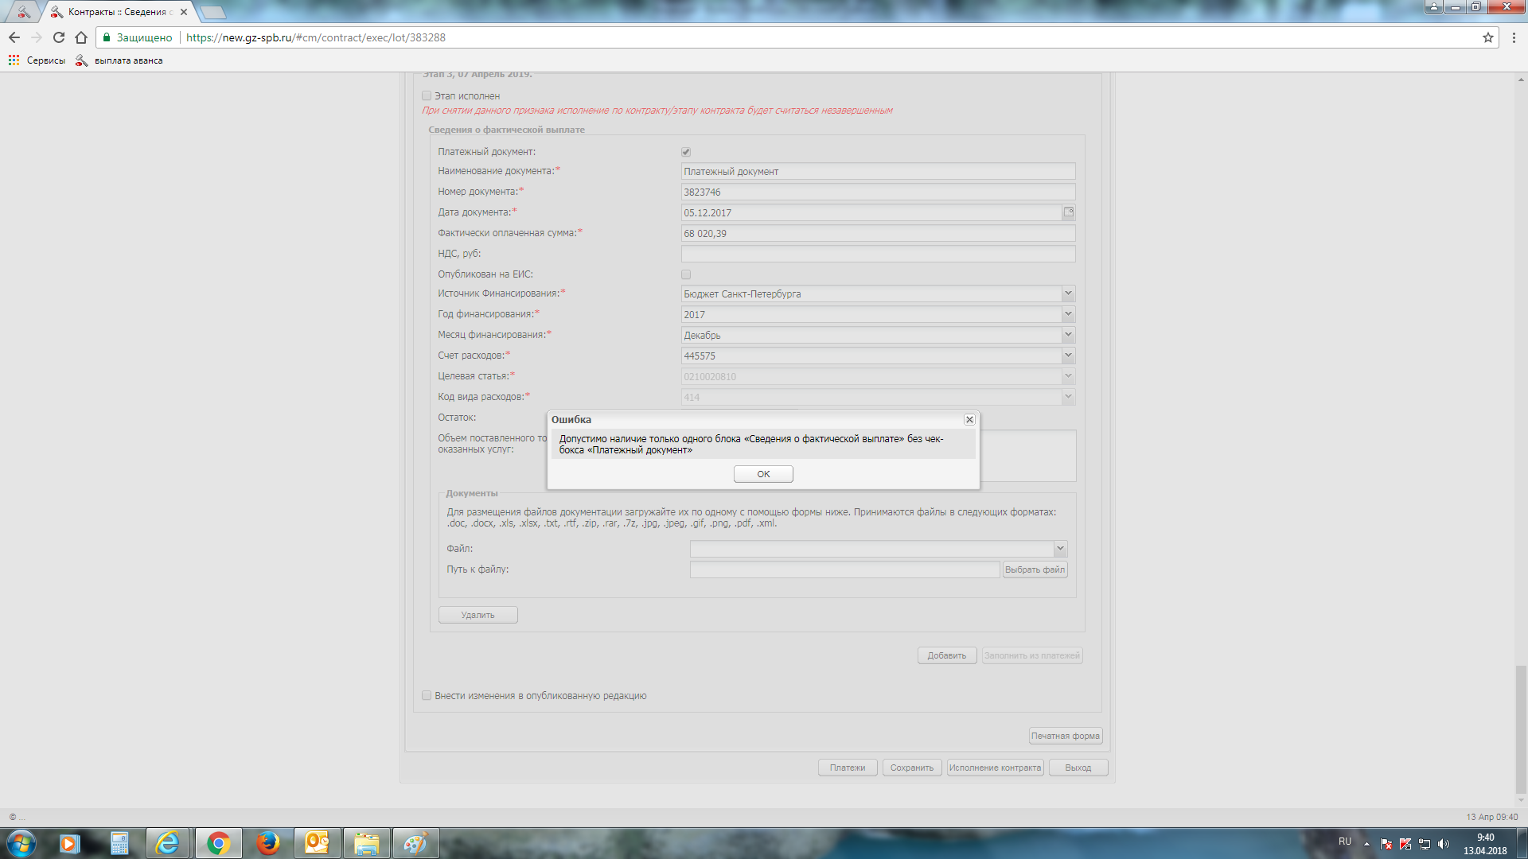Open the browser home page
The height and width of the screenshot is (859, 1528).
(81, 37)
